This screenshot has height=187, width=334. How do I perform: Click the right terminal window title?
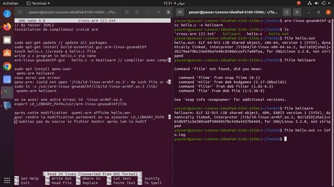tap(233, 12)
